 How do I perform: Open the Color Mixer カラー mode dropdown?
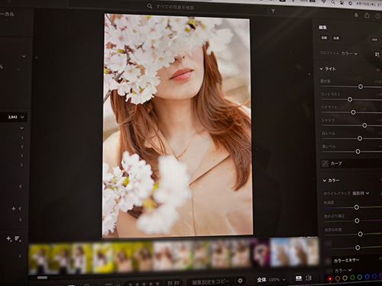[x=343, y=270]
